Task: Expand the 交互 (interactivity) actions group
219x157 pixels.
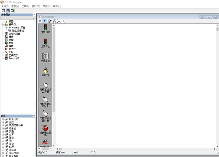Action: pos(3,122)
